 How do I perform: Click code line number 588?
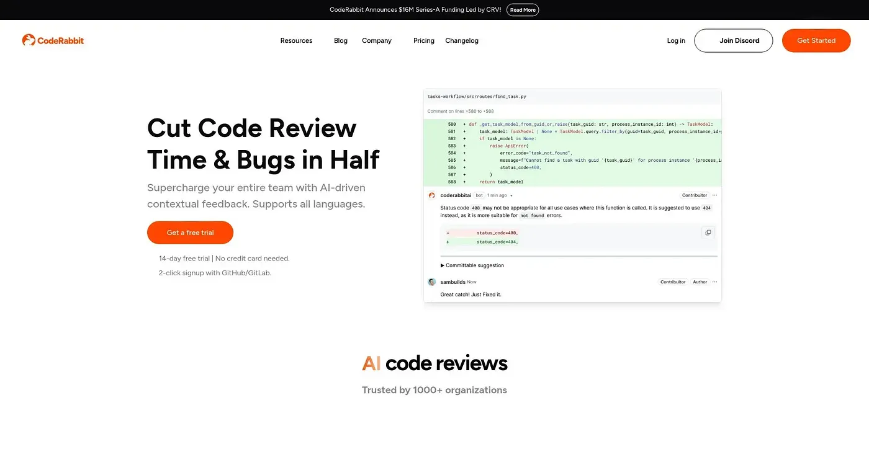451,182
